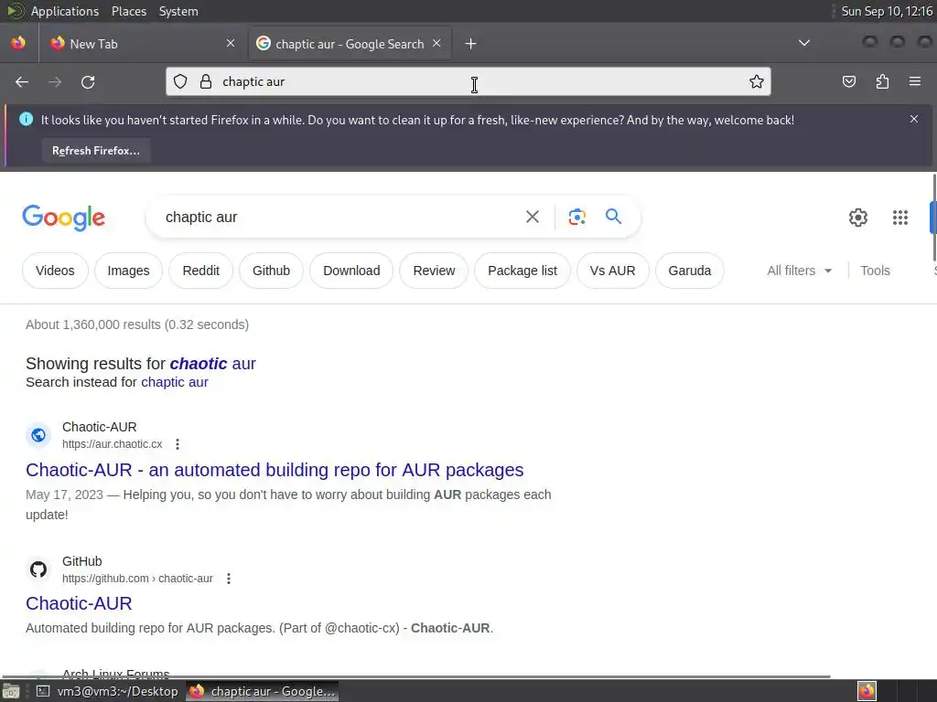This screenshot has width=937, height=702.
Task: Open the Tools search options
Action: [875, 271]
